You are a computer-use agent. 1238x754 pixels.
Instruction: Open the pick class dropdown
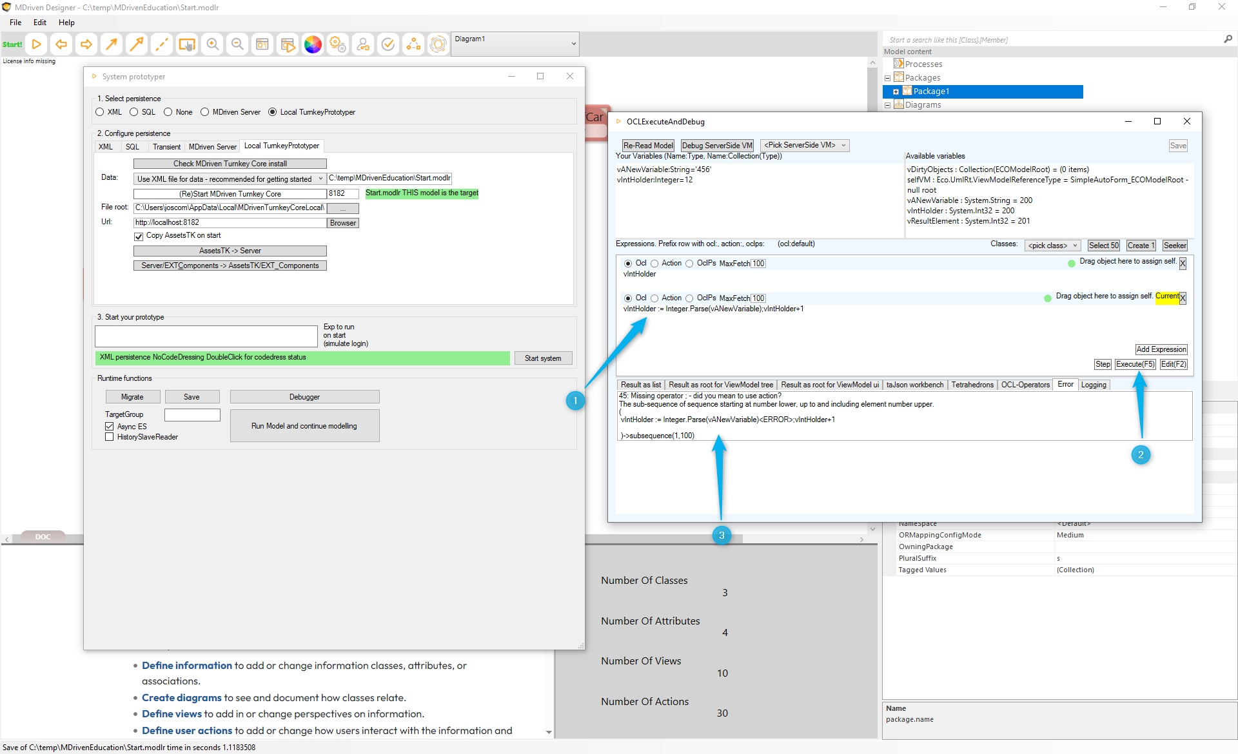tap(1052, 246)
